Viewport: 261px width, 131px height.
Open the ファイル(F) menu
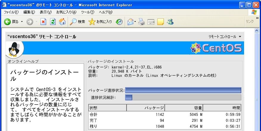11,12
